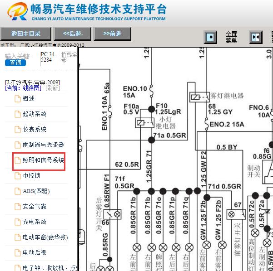Open 电动车窗(豪华款) entry

coord(45,237)
